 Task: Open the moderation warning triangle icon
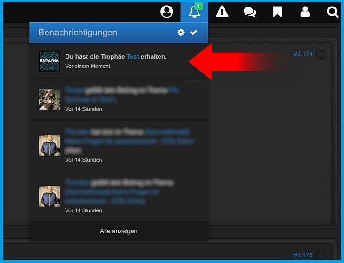pyautogui.click(x=222, y=12)
